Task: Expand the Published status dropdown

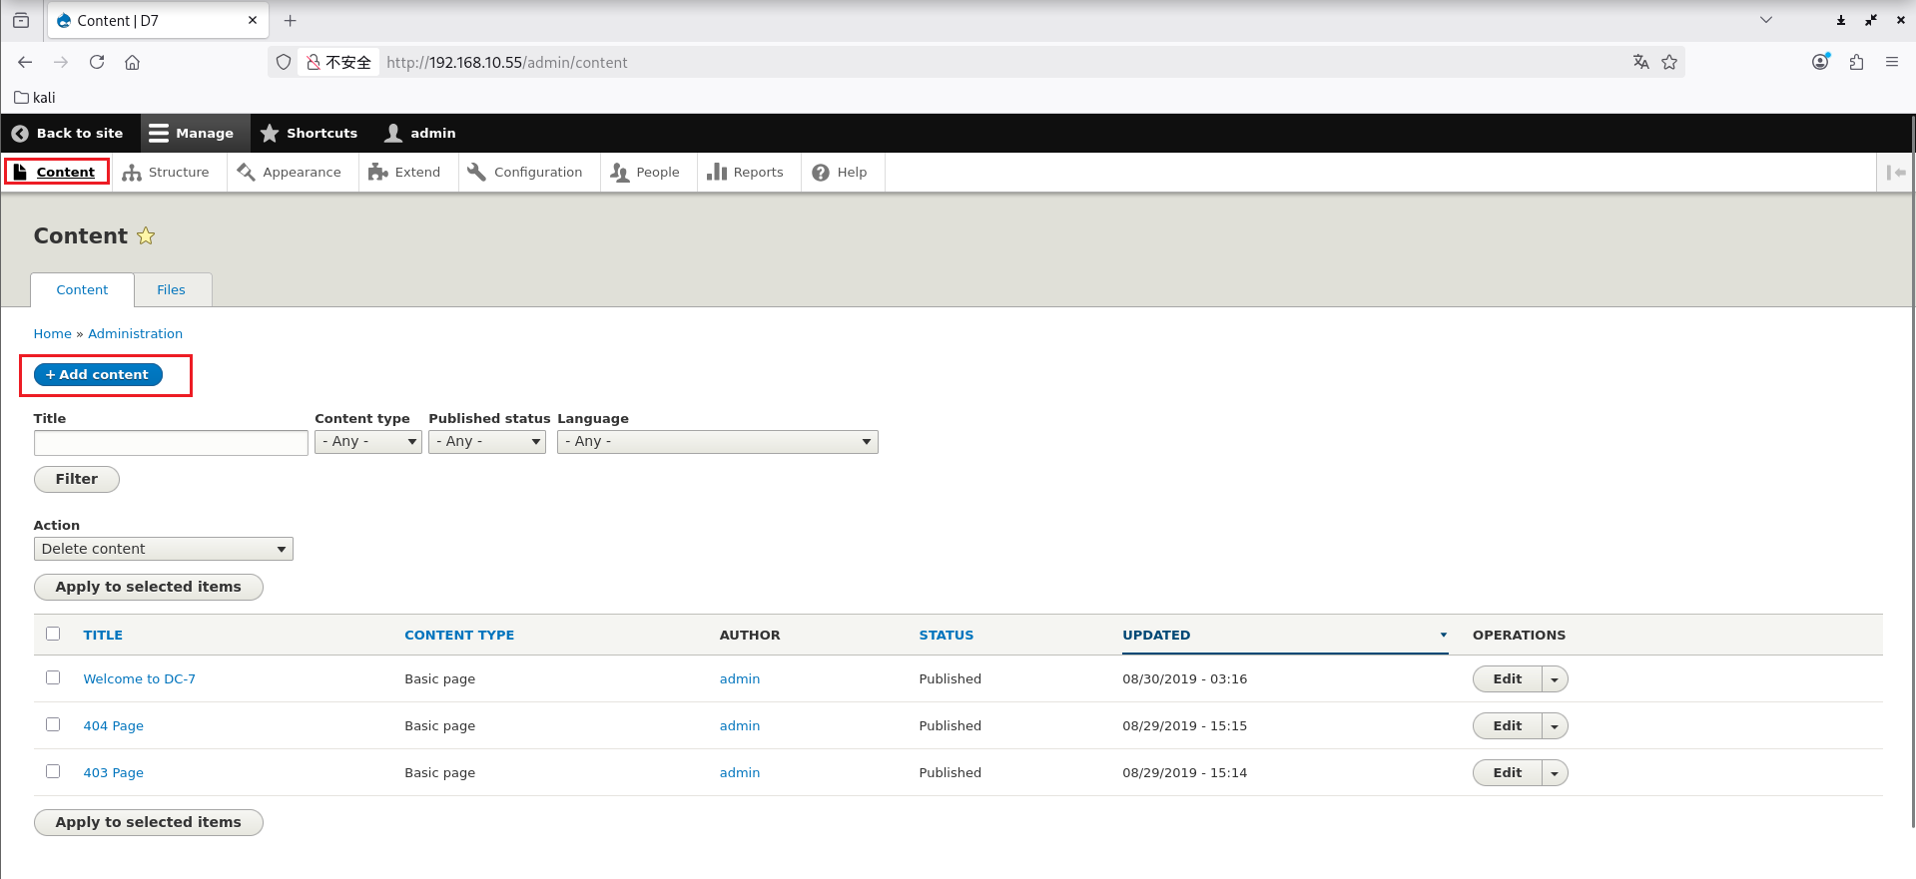Action: tap(486, 442)
